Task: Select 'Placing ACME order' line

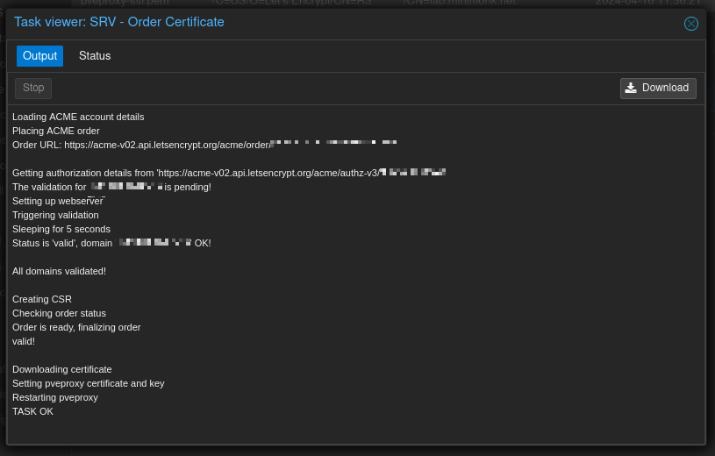Action: pos(55,131)
